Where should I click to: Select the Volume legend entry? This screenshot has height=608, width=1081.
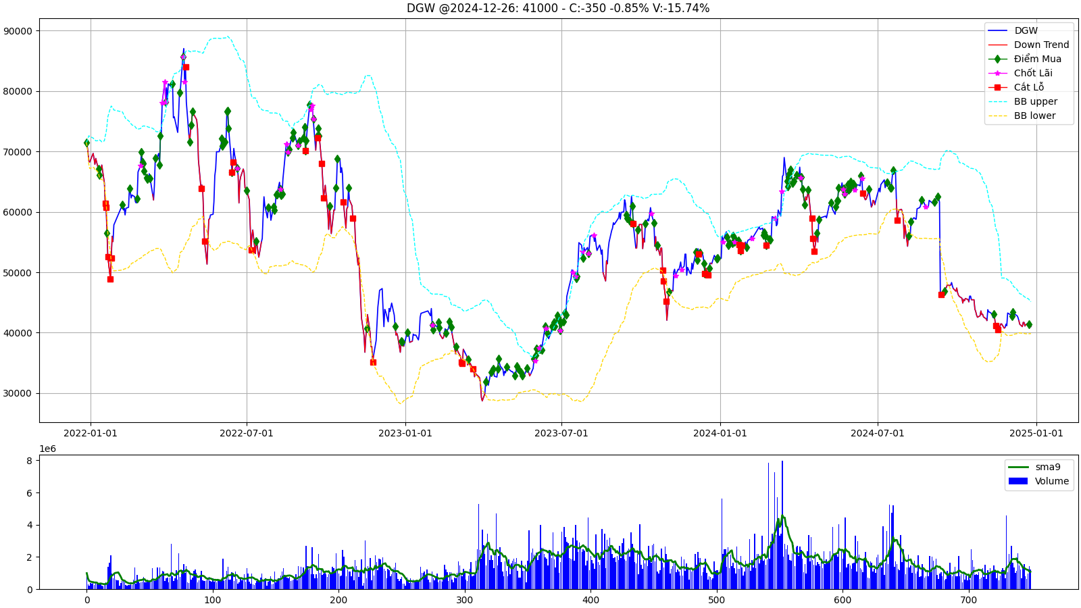coord(1038,481)
